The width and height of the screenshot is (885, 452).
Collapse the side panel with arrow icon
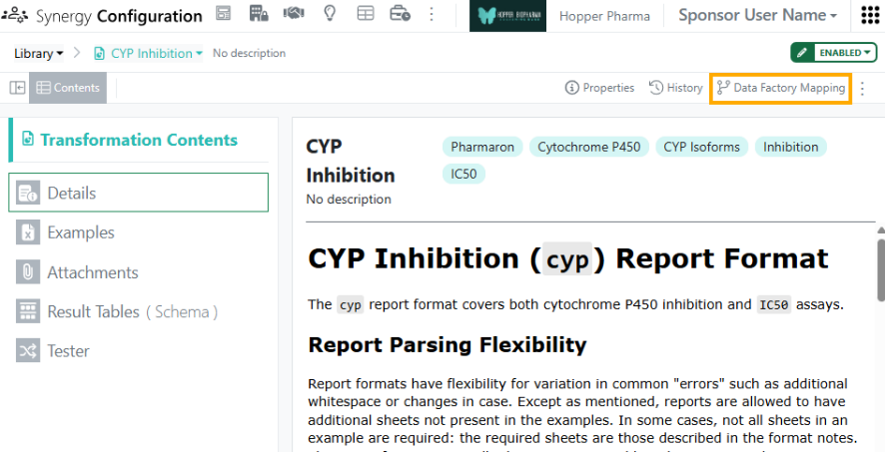(x=18, y=88)
